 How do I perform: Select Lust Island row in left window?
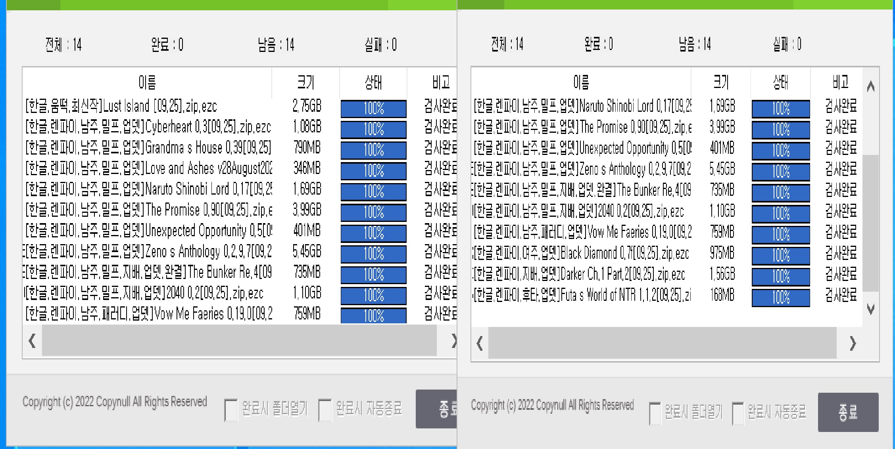[240, 107]
